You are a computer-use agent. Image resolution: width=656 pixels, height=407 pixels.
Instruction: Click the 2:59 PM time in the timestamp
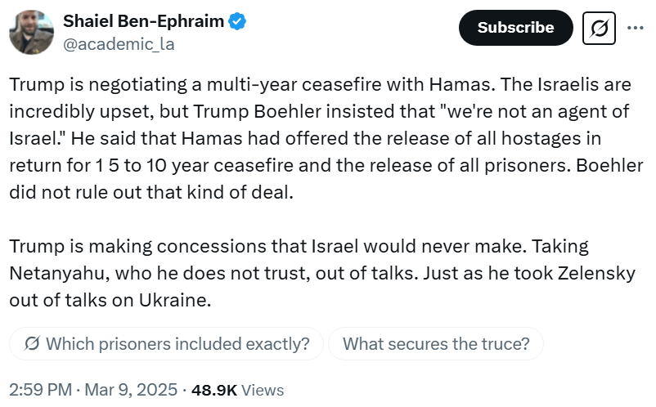click(36, 389)
